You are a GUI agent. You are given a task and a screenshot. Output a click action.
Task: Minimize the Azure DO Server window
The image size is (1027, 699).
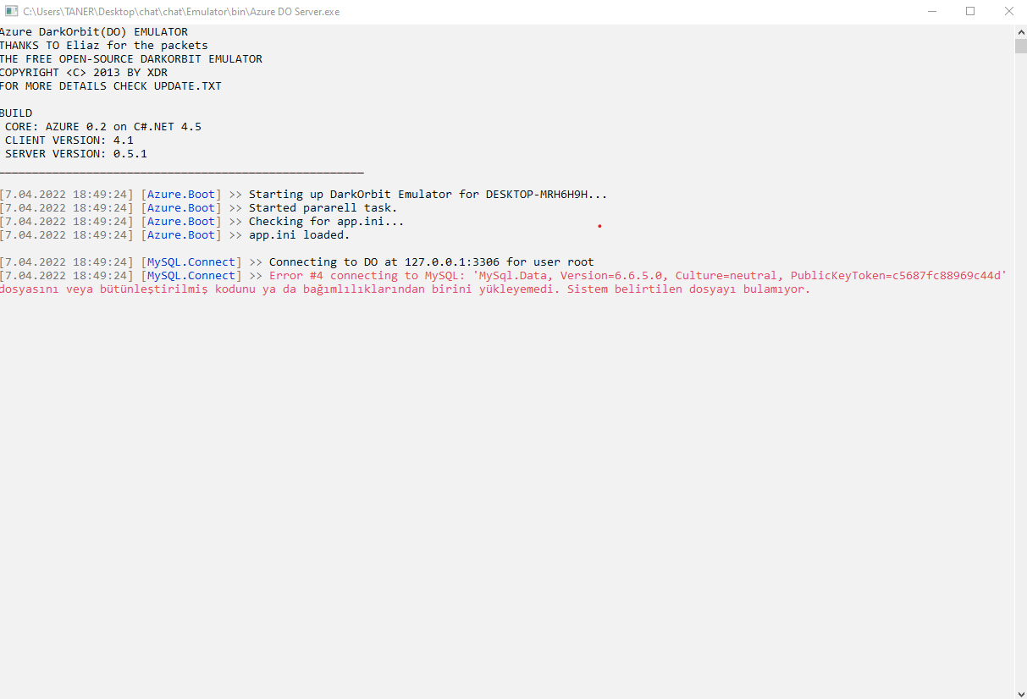pos(930,12)
